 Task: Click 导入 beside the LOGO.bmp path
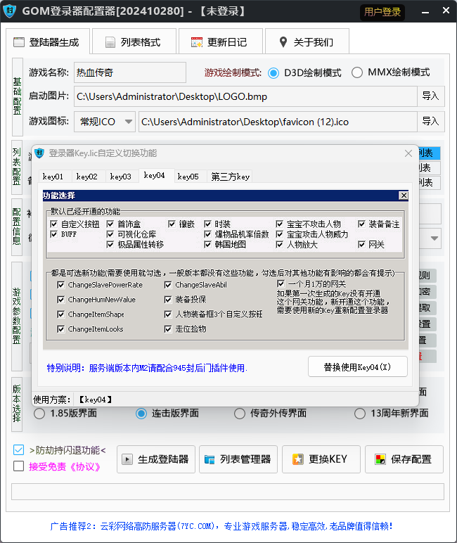(x=430, y=96)
